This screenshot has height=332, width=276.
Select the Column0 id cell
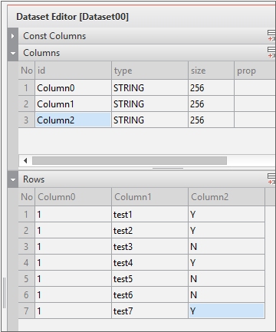[x=73, y=88]
